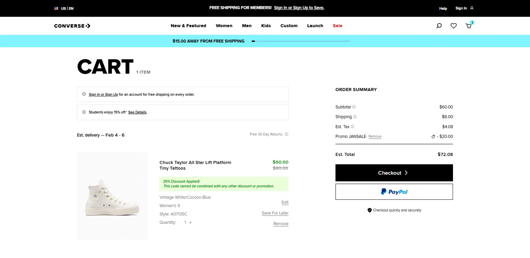Click the Vintage White/Cocoon Blue color text
Image resolution: width=530 pixels, height=258 pixels.
pyautogui.click(x=185, y=197)
